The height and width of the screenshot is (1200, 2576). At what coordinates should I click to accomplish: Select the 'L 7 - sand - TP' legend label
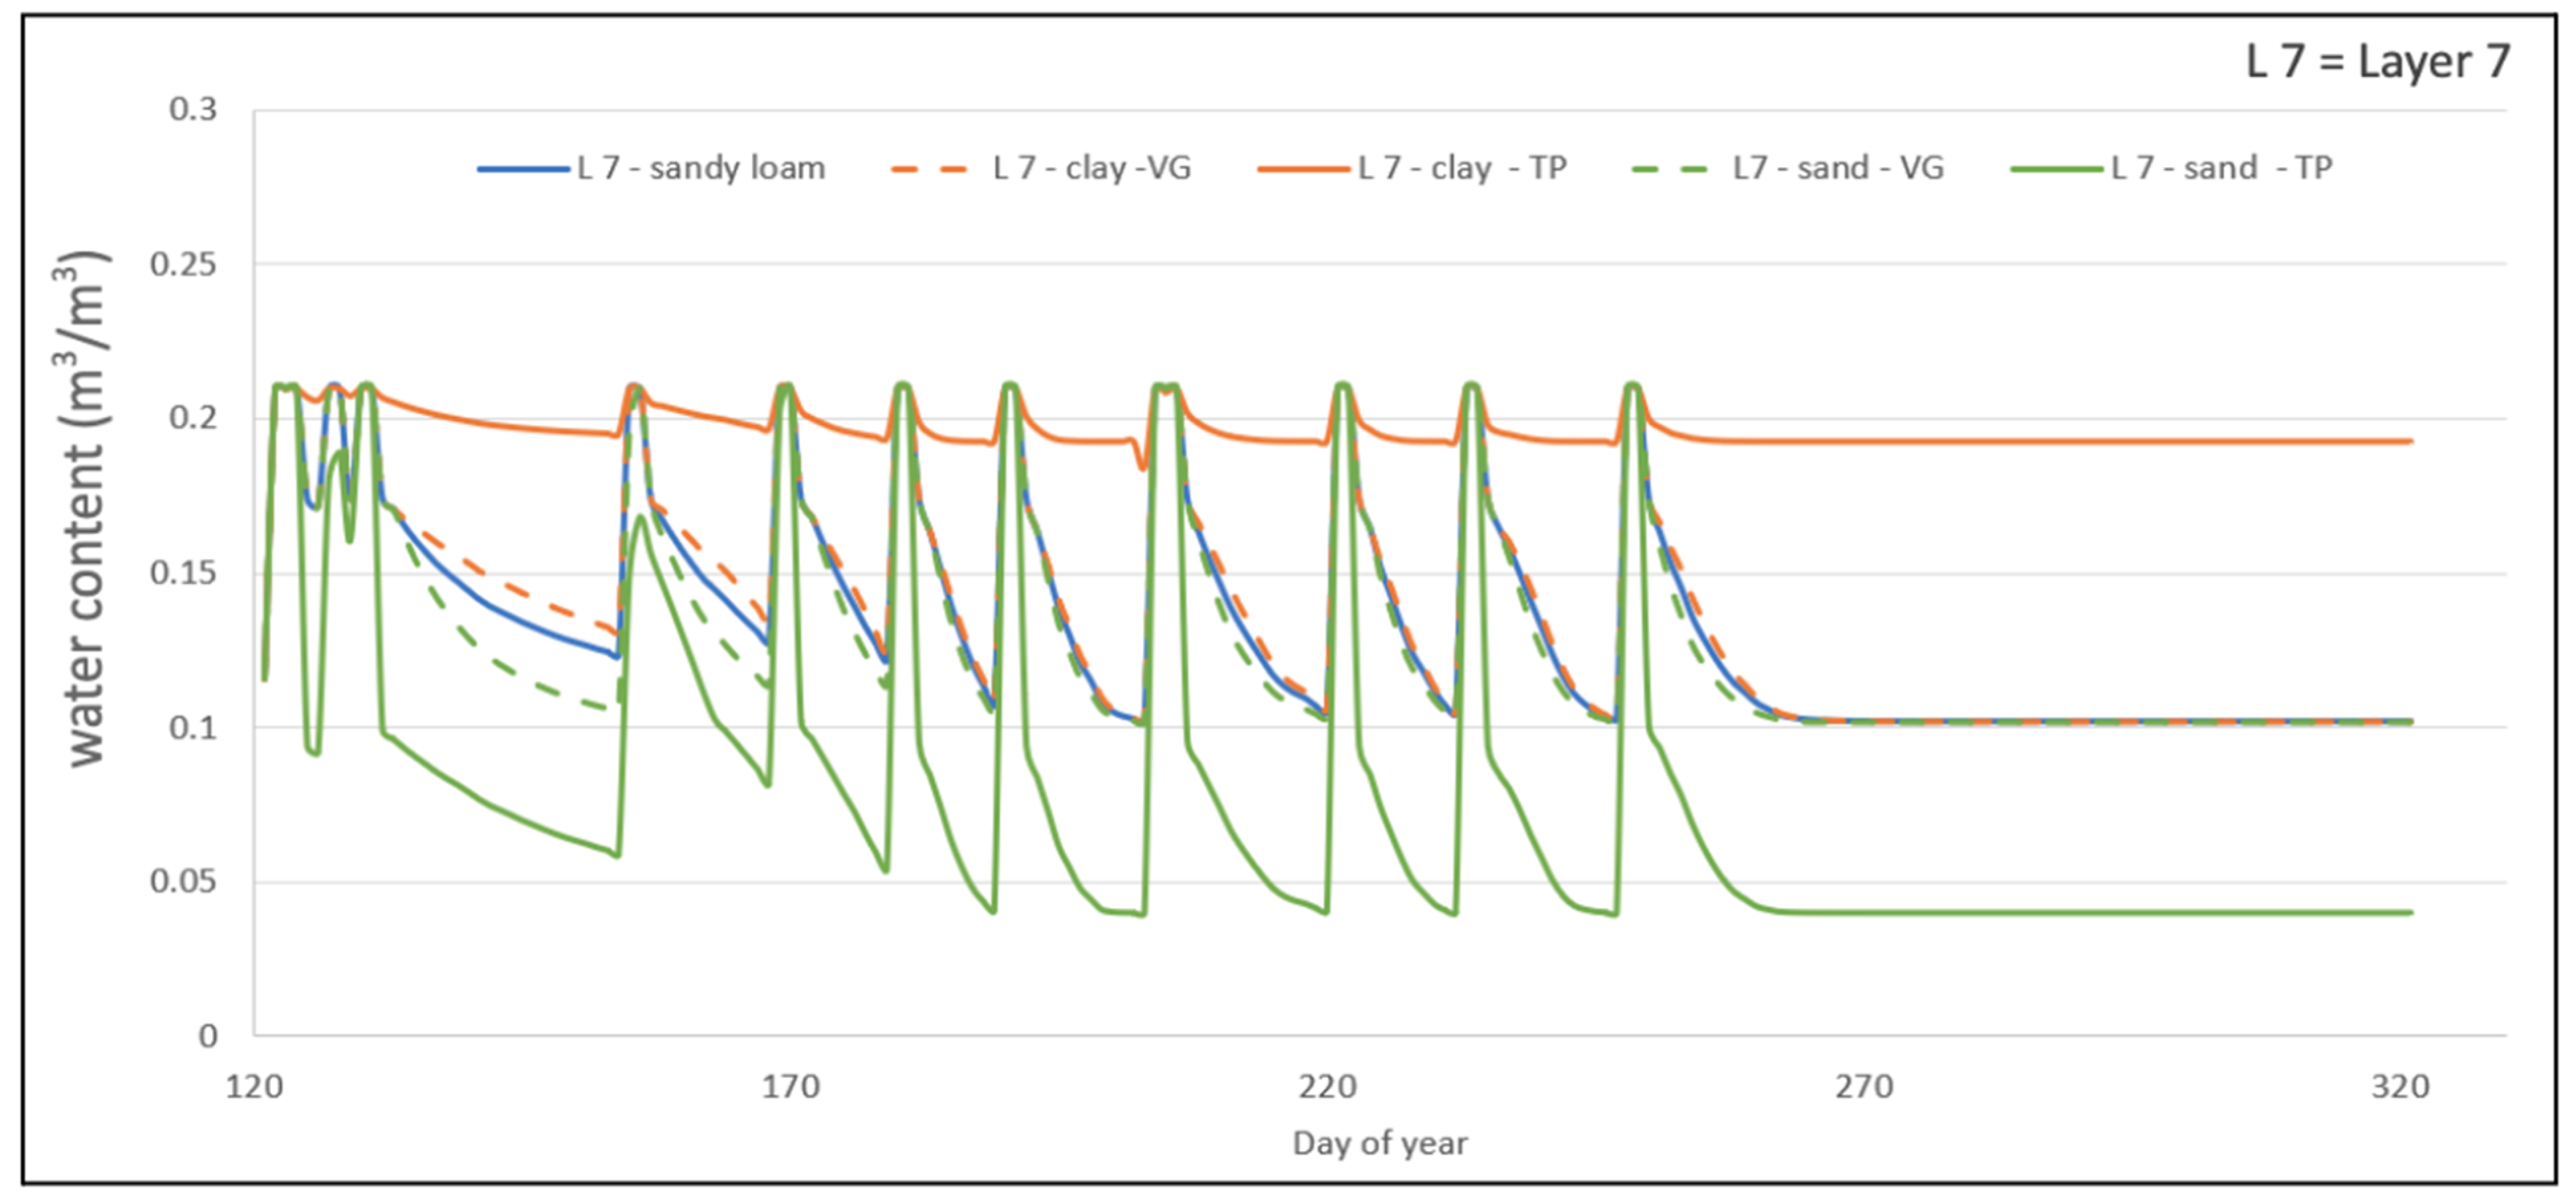(2221, 168)
